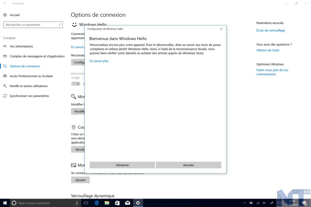This screenshot has height=207, width=311.
Task: Click the Wi-Fi network tray icon
Action: coord(258,203)
